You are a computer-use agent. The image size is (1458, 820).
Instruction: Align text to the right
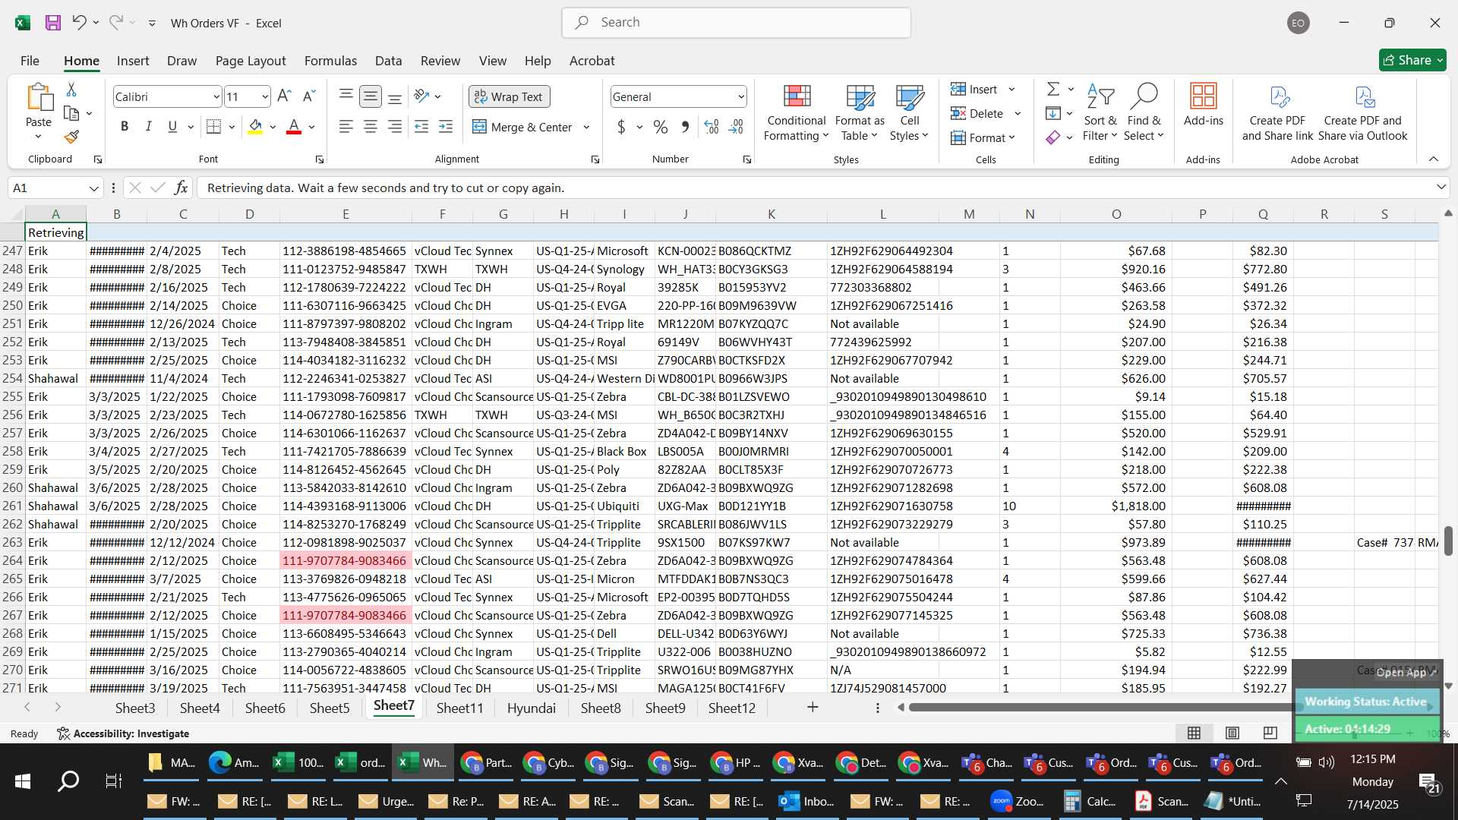click(395, 127)
